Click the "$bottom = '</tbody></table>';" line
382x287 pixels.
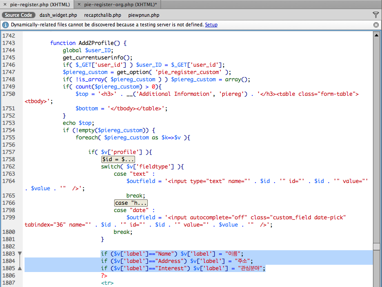point(121,109)
